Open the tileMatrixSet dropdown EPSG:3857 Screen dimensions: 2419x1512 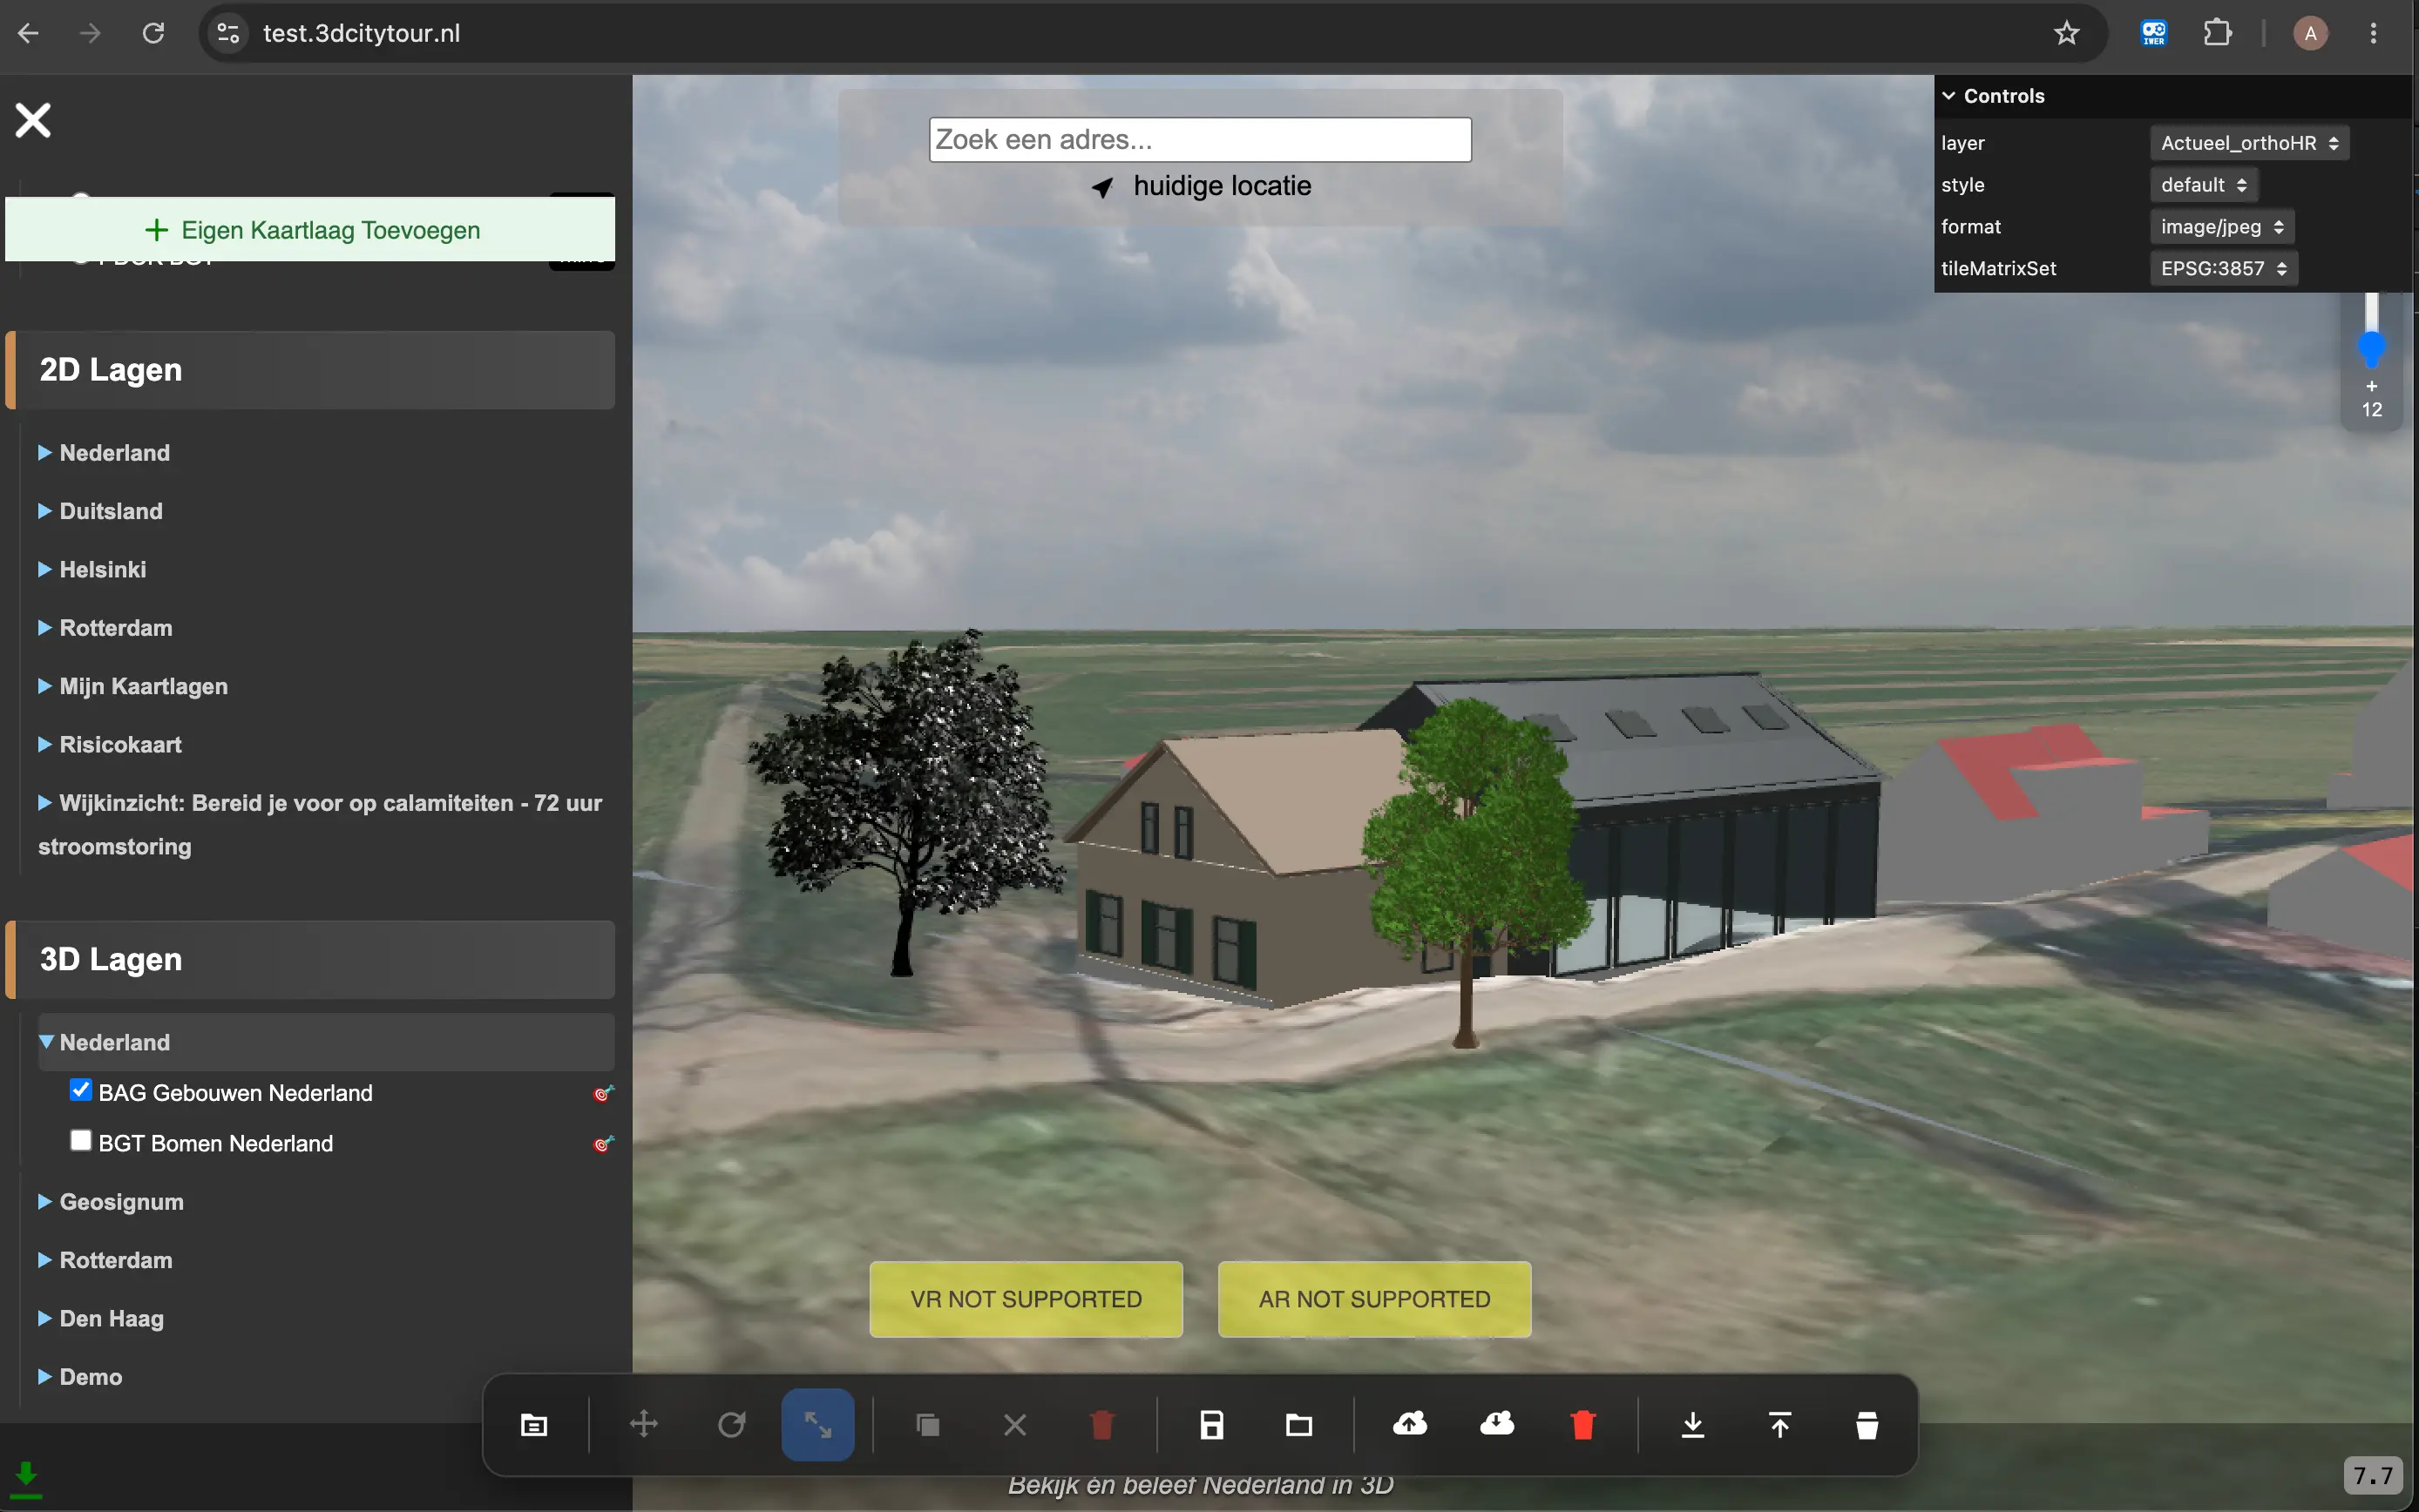pos(2223,268)
